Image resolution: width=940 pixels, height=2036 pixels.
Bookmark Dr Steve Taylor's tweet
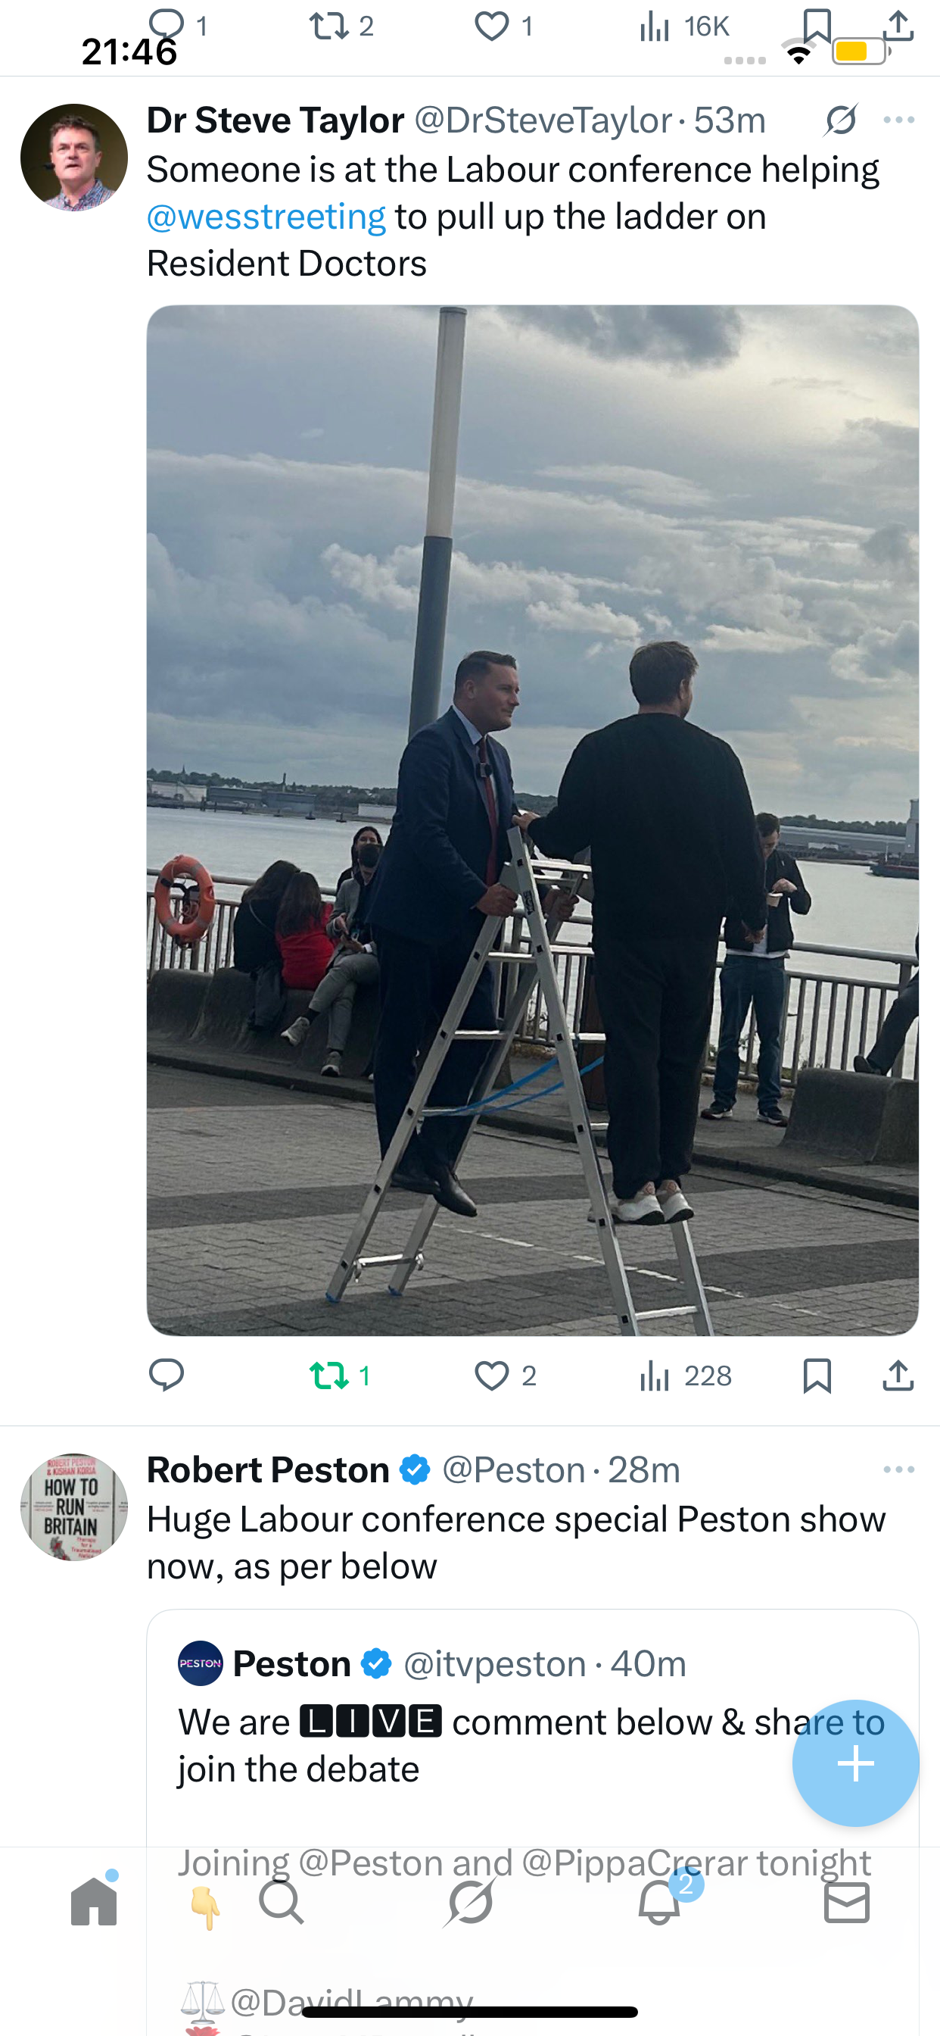click(x=817, y=1376)
